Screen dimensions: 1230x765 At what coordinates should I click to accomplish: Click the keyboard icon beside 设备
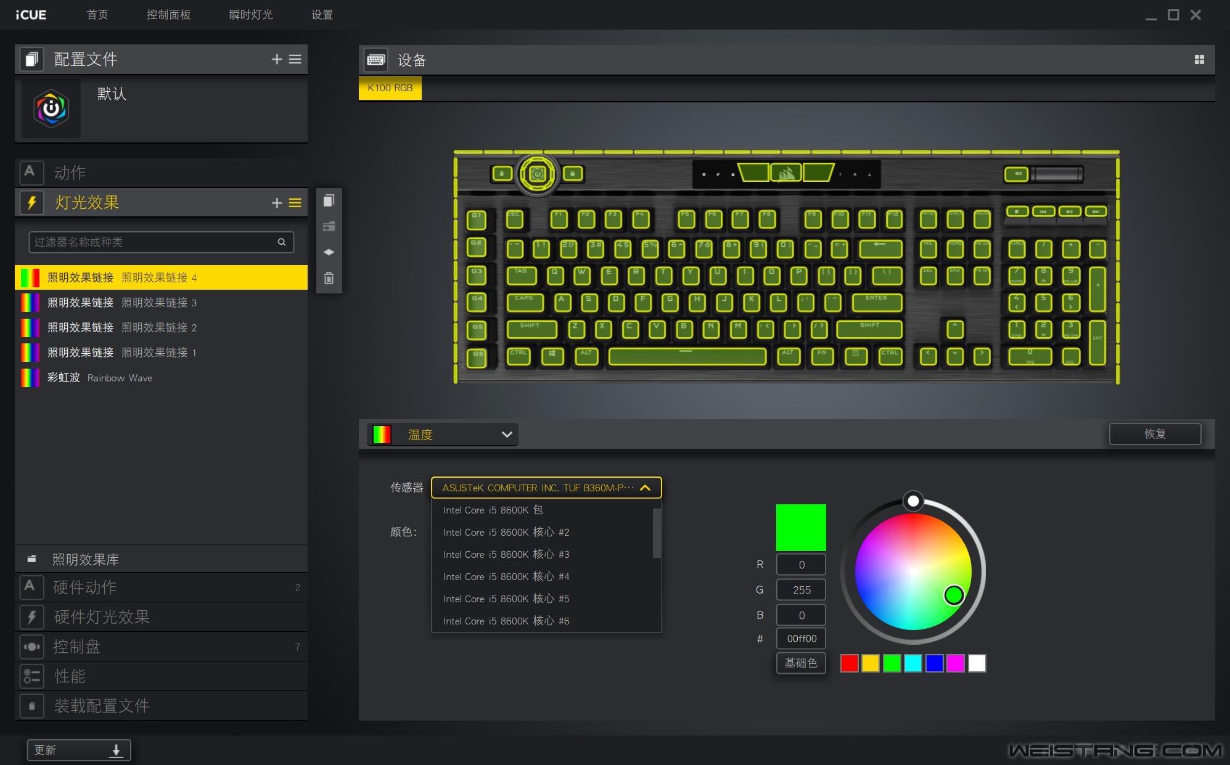pos(375,60)
